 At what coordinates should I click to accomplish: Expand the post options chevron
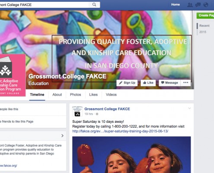pos(189,108)
